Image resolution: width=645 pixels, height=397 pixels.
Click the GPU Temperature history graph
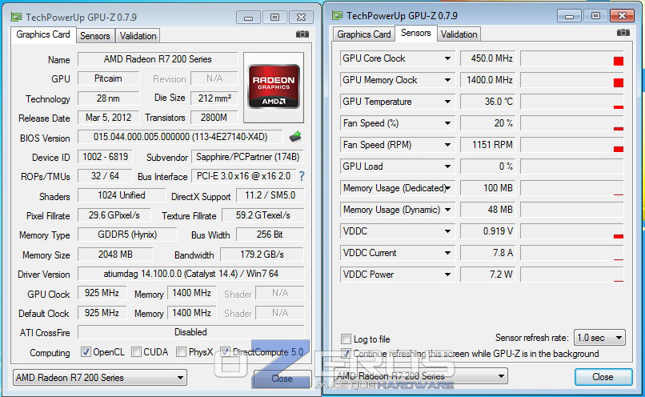tap(572, 102)
